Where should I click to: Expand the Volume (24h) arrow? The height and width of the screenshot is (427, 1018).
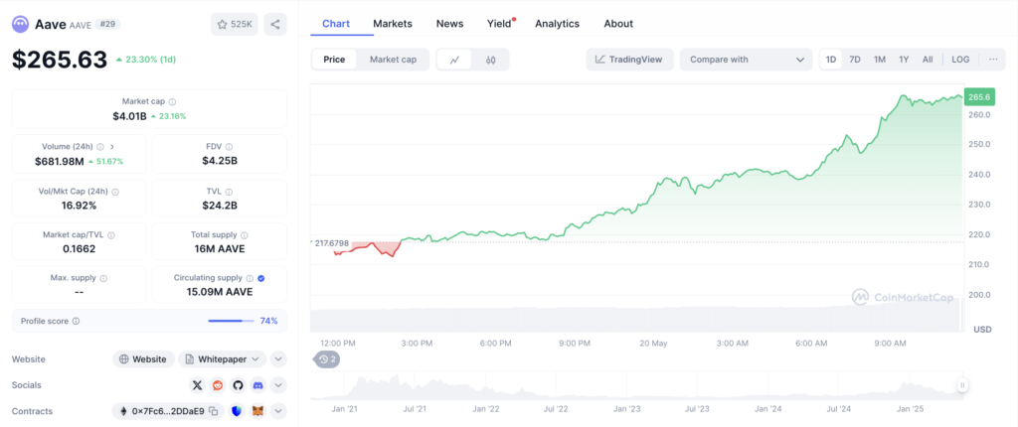(112, 147)
